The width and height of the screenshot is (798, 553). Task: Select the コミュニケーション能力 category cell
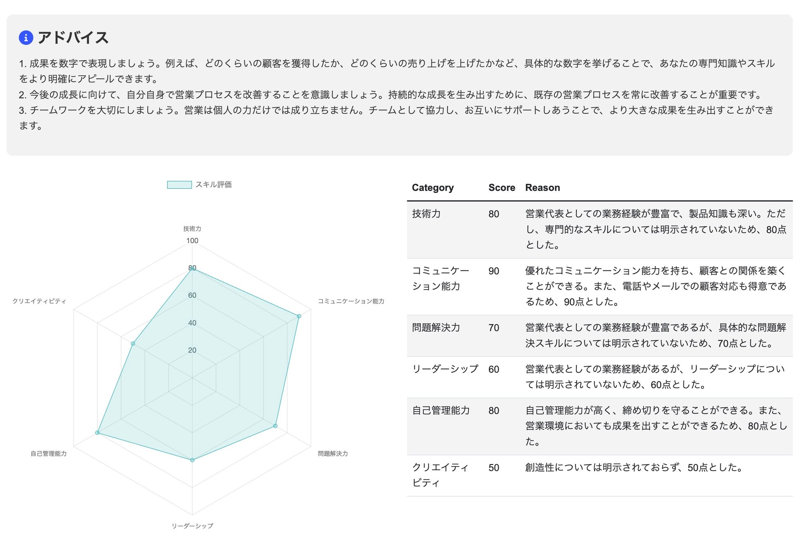pyautogui.click(x=441, y=279)
